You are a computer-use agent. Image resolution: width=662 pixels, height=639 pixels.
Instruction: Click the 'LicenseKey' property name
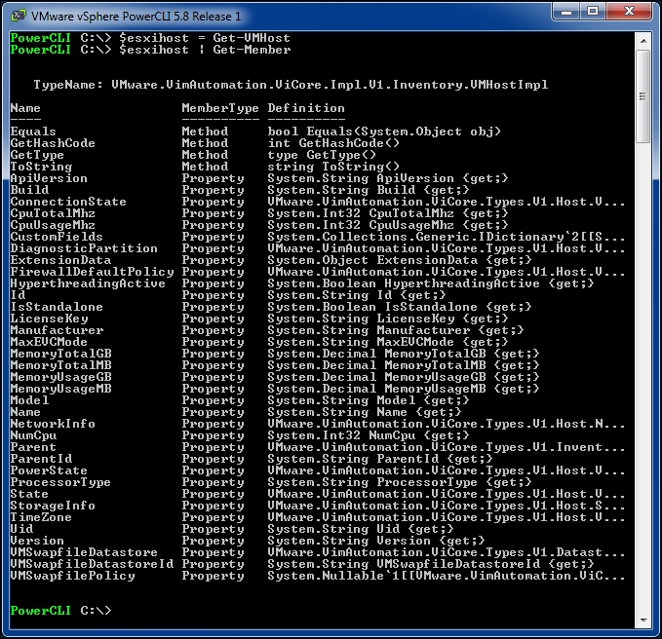(49, 319)
